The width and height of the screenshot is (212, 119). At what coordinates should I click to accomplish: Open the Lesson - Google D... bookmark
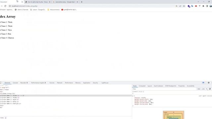coord(38,10)
